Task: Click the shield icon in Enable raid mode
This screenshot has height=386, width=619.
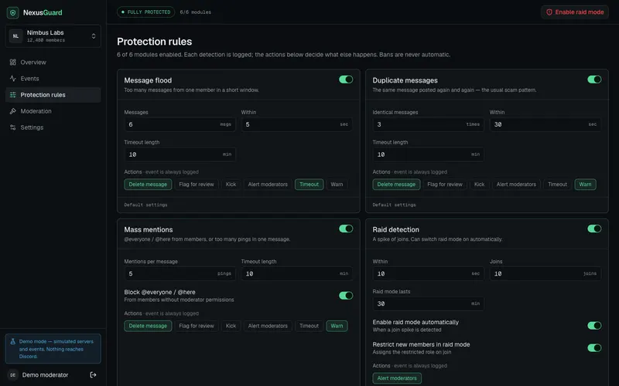Action: (x=549, y=12)
